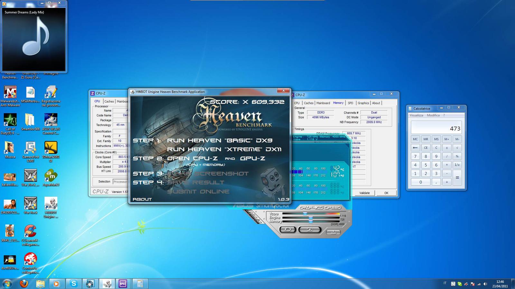515x289 pixels.
Task: Open the ? help menu in Calcolatrice
Action: 444,115
